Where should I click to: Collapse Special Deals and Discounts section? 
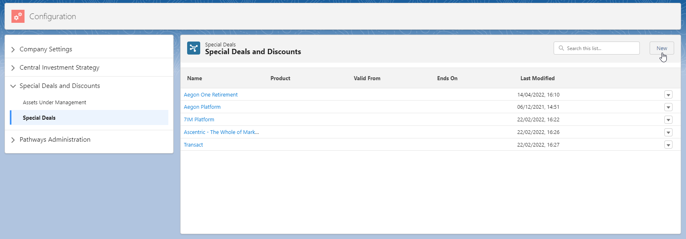(x=13, y=86)
